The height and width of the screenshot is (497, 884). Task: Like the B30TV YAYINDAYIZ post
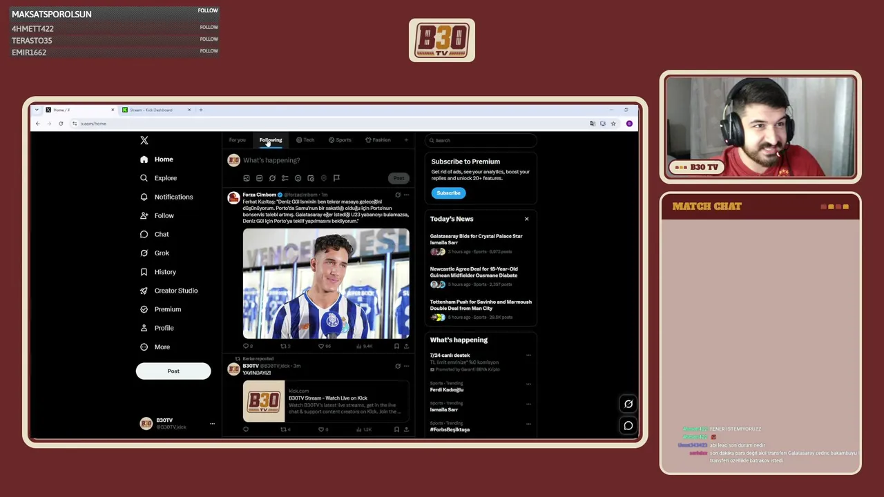tap(323, 429)
